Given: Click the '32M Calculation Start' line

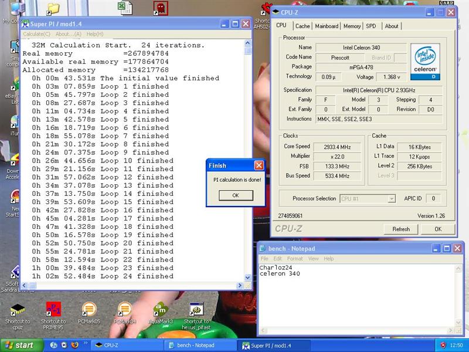Looking at the screenshot, I should point(118,45).
